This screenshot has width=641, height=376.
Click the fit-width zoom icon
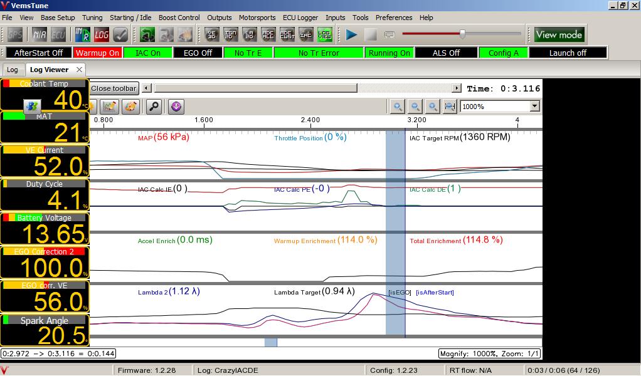(x=450, y=107)
